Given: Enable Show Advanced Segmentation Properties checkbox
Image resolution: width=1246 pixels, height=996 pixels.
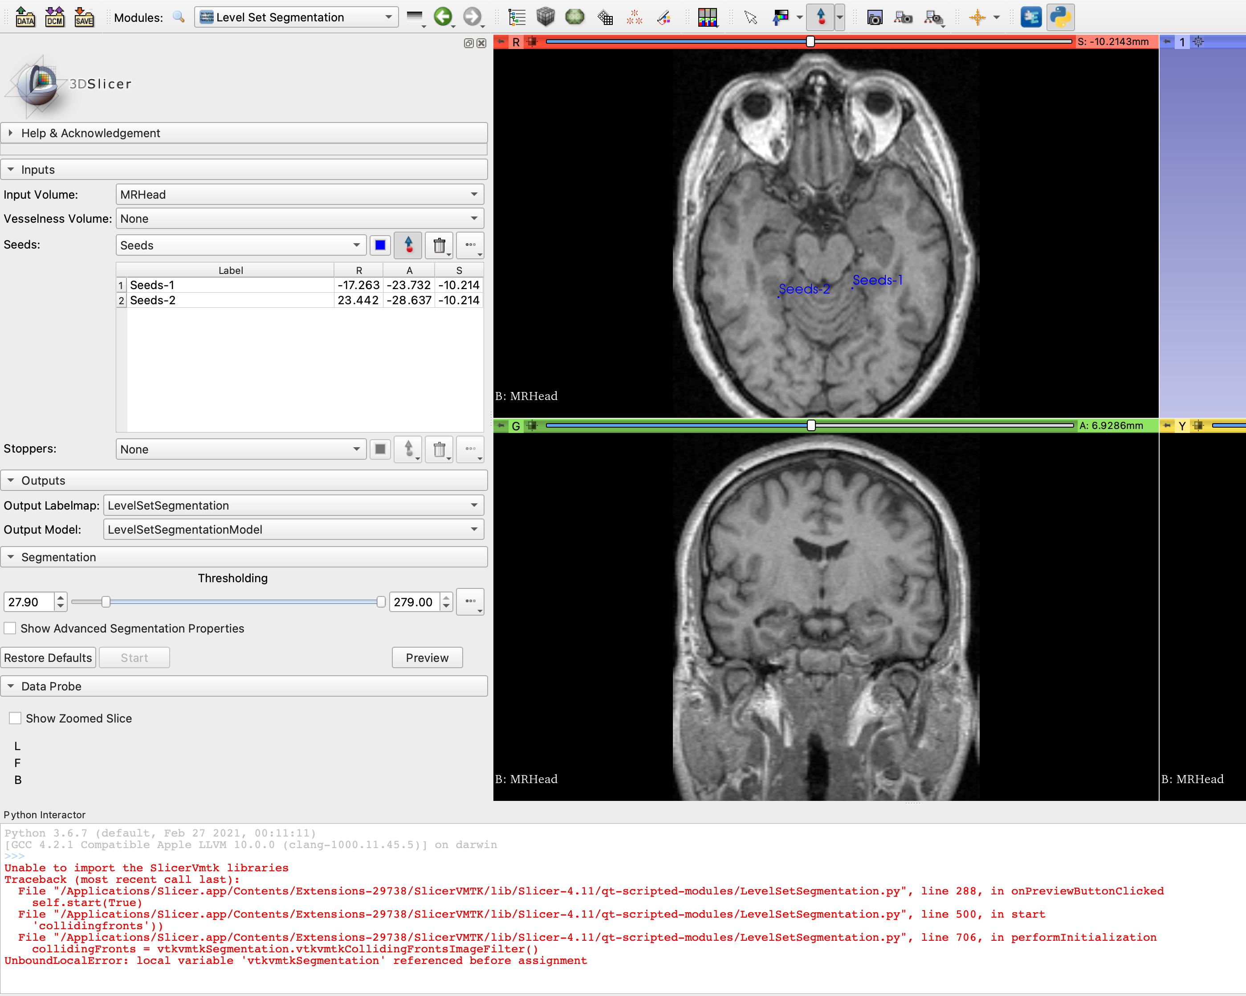Looking at the screenshot, I should [10, 629].
